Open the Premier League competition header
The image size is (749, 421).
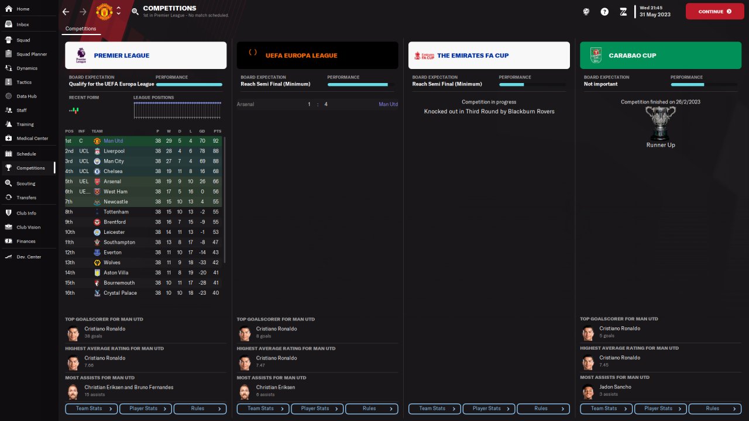pos(146,56)
